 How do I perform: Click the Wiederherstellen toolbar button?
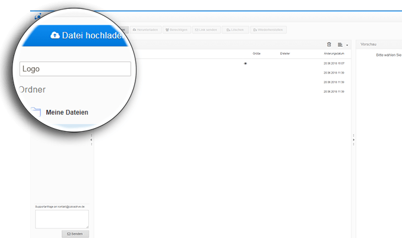tap(268, 30)
